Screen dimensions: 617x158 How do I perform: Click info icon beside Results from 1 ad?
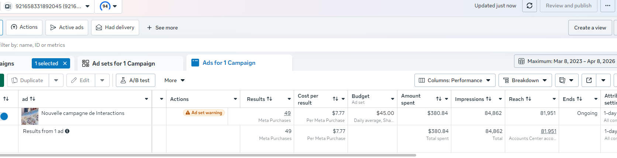67,131
